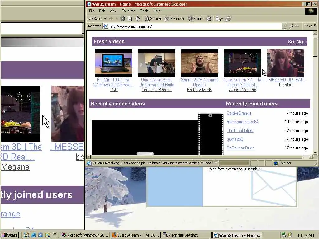Open the Tools menu
The height and width of the screenshot is (239, 319).
tap(144, 11)
